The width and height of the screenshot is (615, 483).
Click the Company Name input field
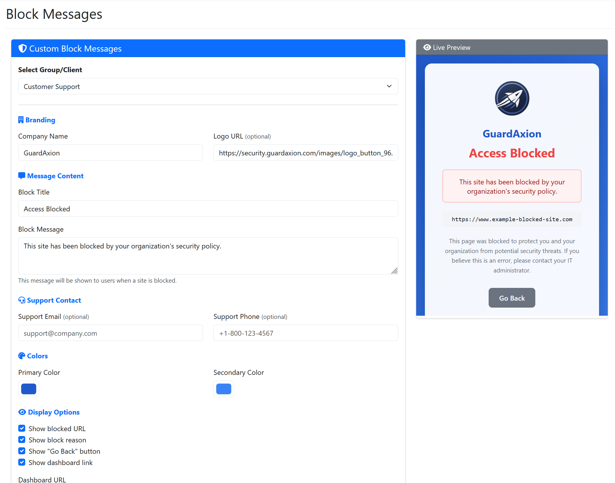(110, 152)
